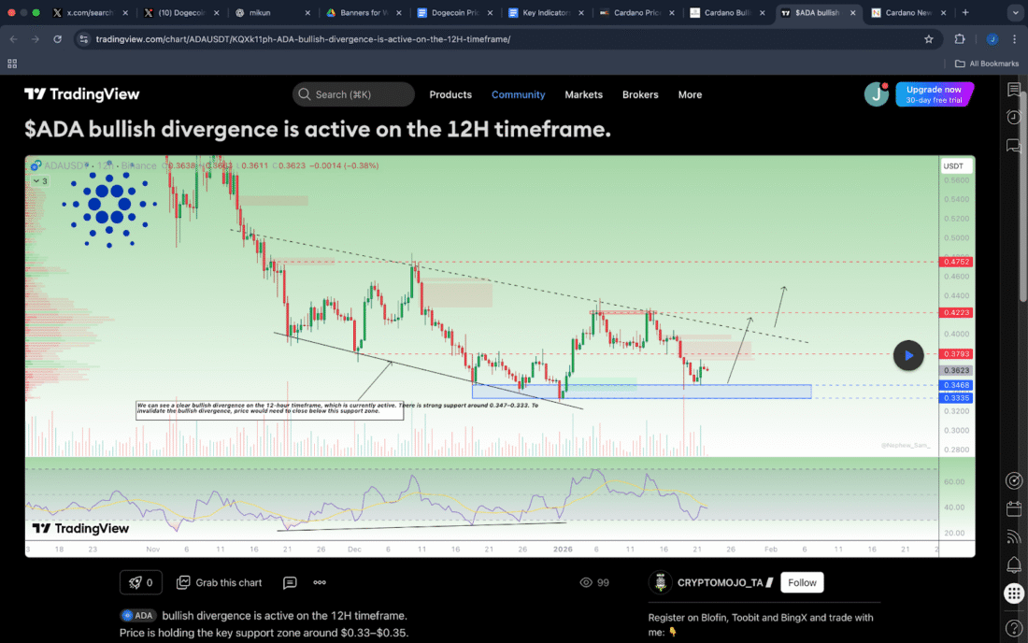The height and width of the screenshot is (643, 1028).
Task: Open the three-dots more options menu
Action: pos(320,582)
